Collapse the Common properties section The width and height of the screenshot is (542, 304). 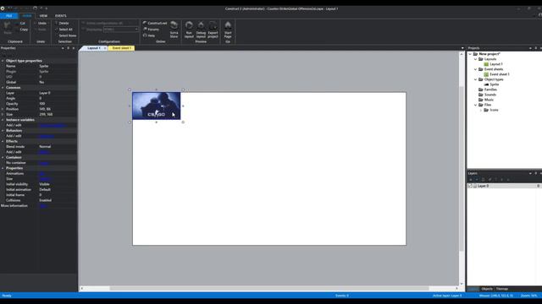pyautogui.click(x=3, y=88)
